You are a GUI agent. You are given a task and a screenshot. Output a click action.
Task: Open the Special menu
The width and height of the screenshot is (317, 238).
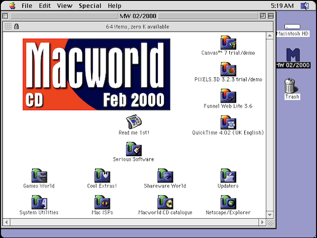(x=90, y=5)
